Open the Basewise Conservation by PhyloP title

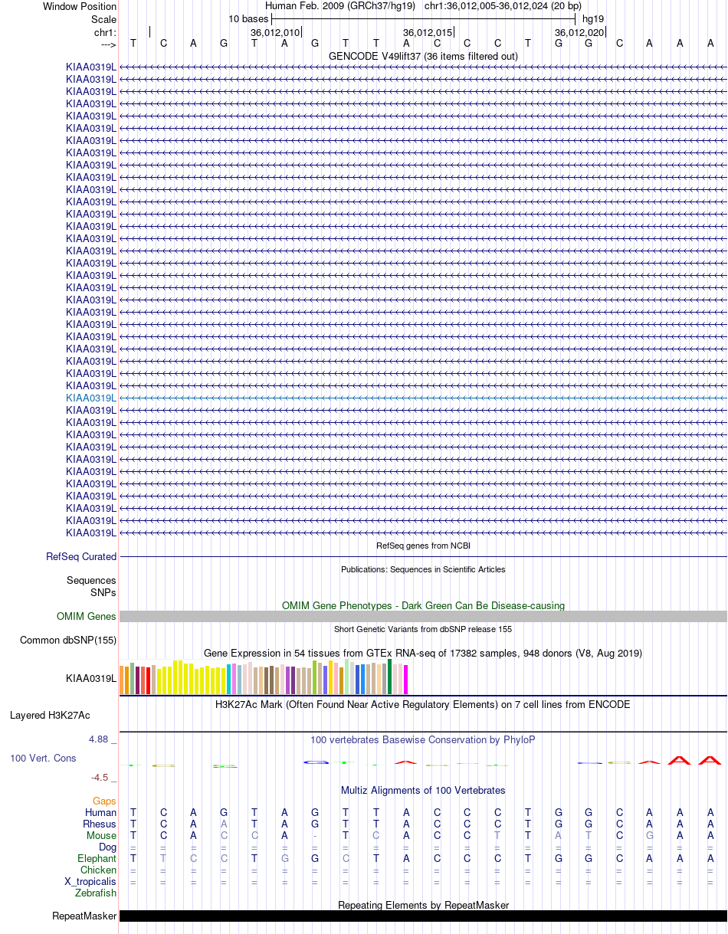(423, 739)
